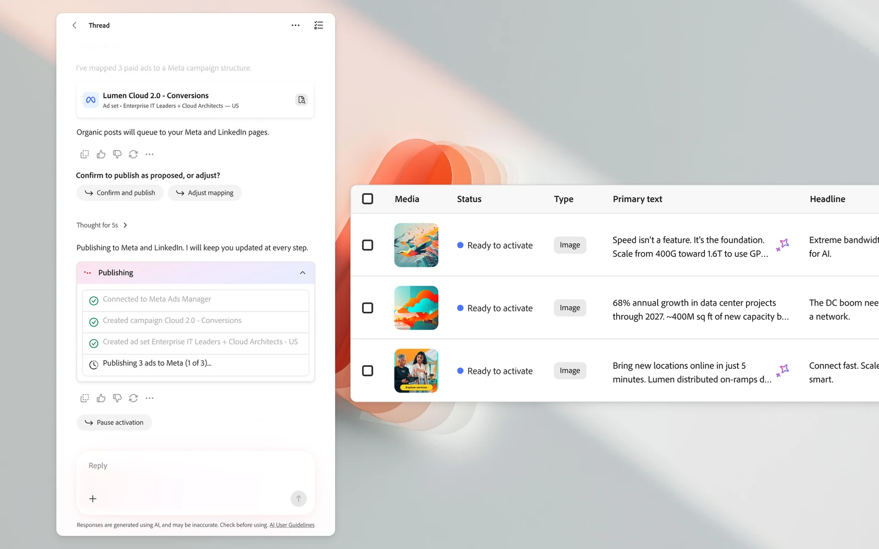The height and width of the screenshot is (549, 879).
Task: Copy the organic posts response
Action: pos(85,154)
